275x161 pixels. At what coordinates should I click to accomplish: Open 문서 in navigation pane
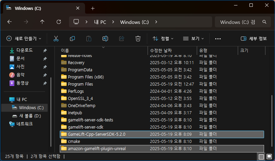pyautogui.click(x=20, y=58)
